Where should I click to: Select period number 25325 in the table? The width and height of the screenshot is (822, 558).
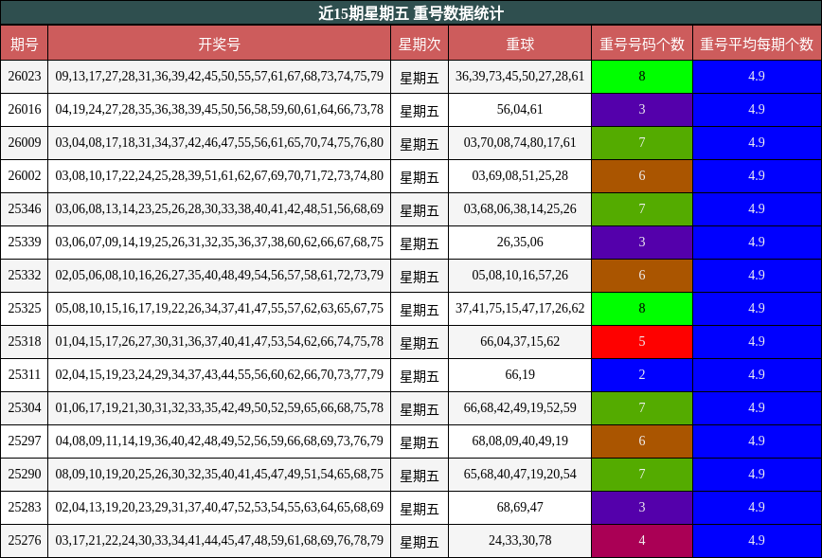coord(26,309)
